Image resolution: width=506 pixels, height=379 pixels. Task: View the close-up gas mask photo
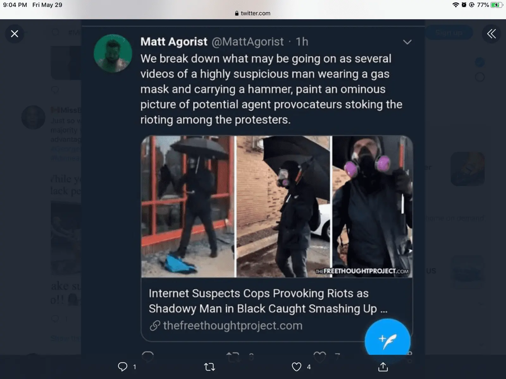[372, 207]
